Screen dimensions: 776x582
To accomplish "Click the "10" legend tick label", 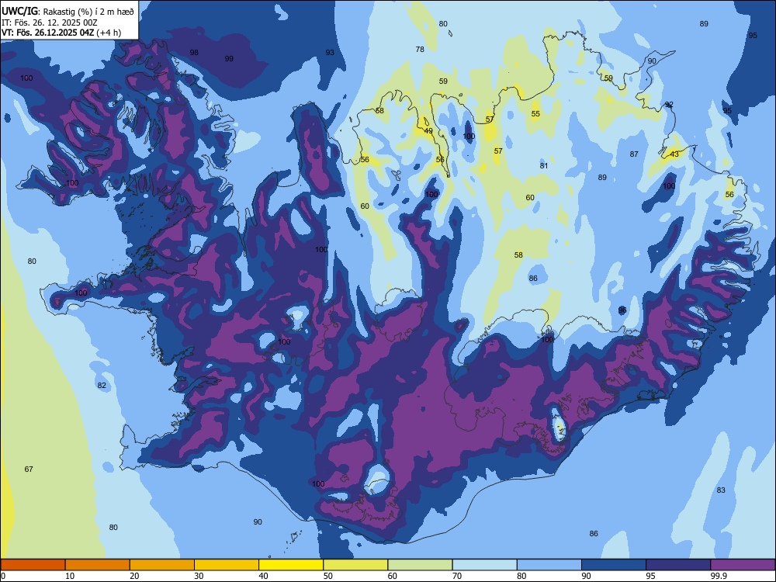I will (70, 576).
